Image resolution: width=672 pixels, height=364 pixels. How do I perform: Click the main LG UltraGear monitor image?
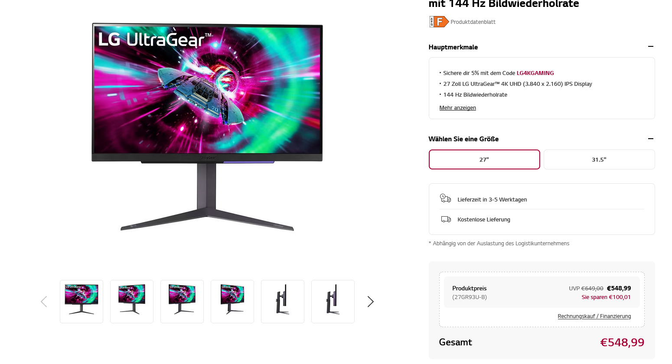point(207,127)
